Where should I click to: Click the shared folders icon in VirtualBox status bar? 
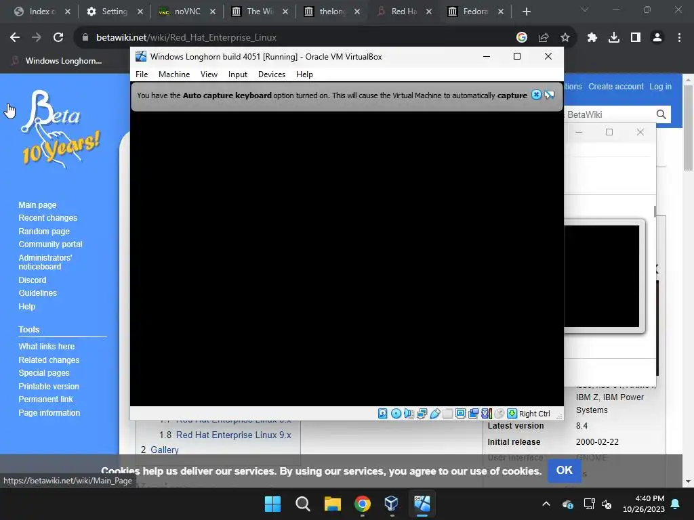click(x=447, y=414)
